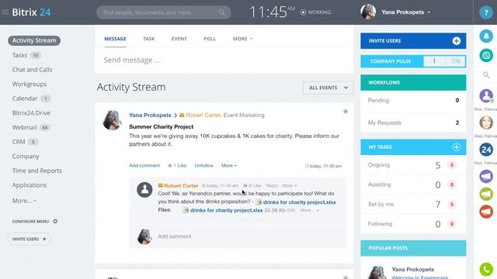497x279 pixels.
Task: Open the notifications bell icon
Action: (x=486, y=36)
